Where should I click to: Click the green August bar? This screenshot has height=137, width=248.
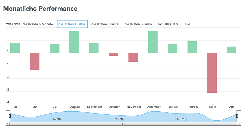coord(74,42)
